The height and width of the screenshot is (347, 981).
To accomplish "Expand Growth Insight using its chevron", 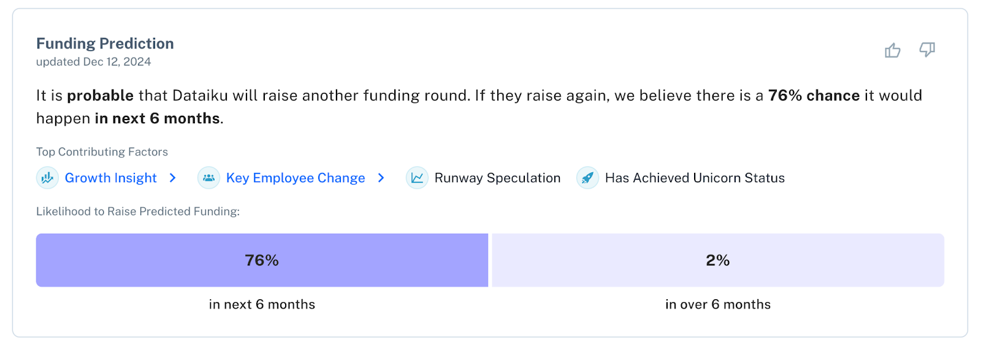I will point(173,178).
